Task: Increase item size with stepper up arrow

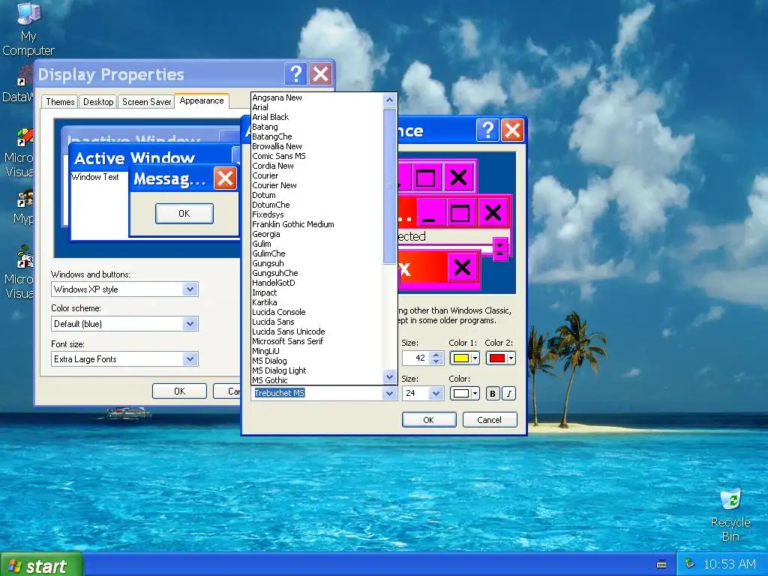Action: [x=436, y=355]
